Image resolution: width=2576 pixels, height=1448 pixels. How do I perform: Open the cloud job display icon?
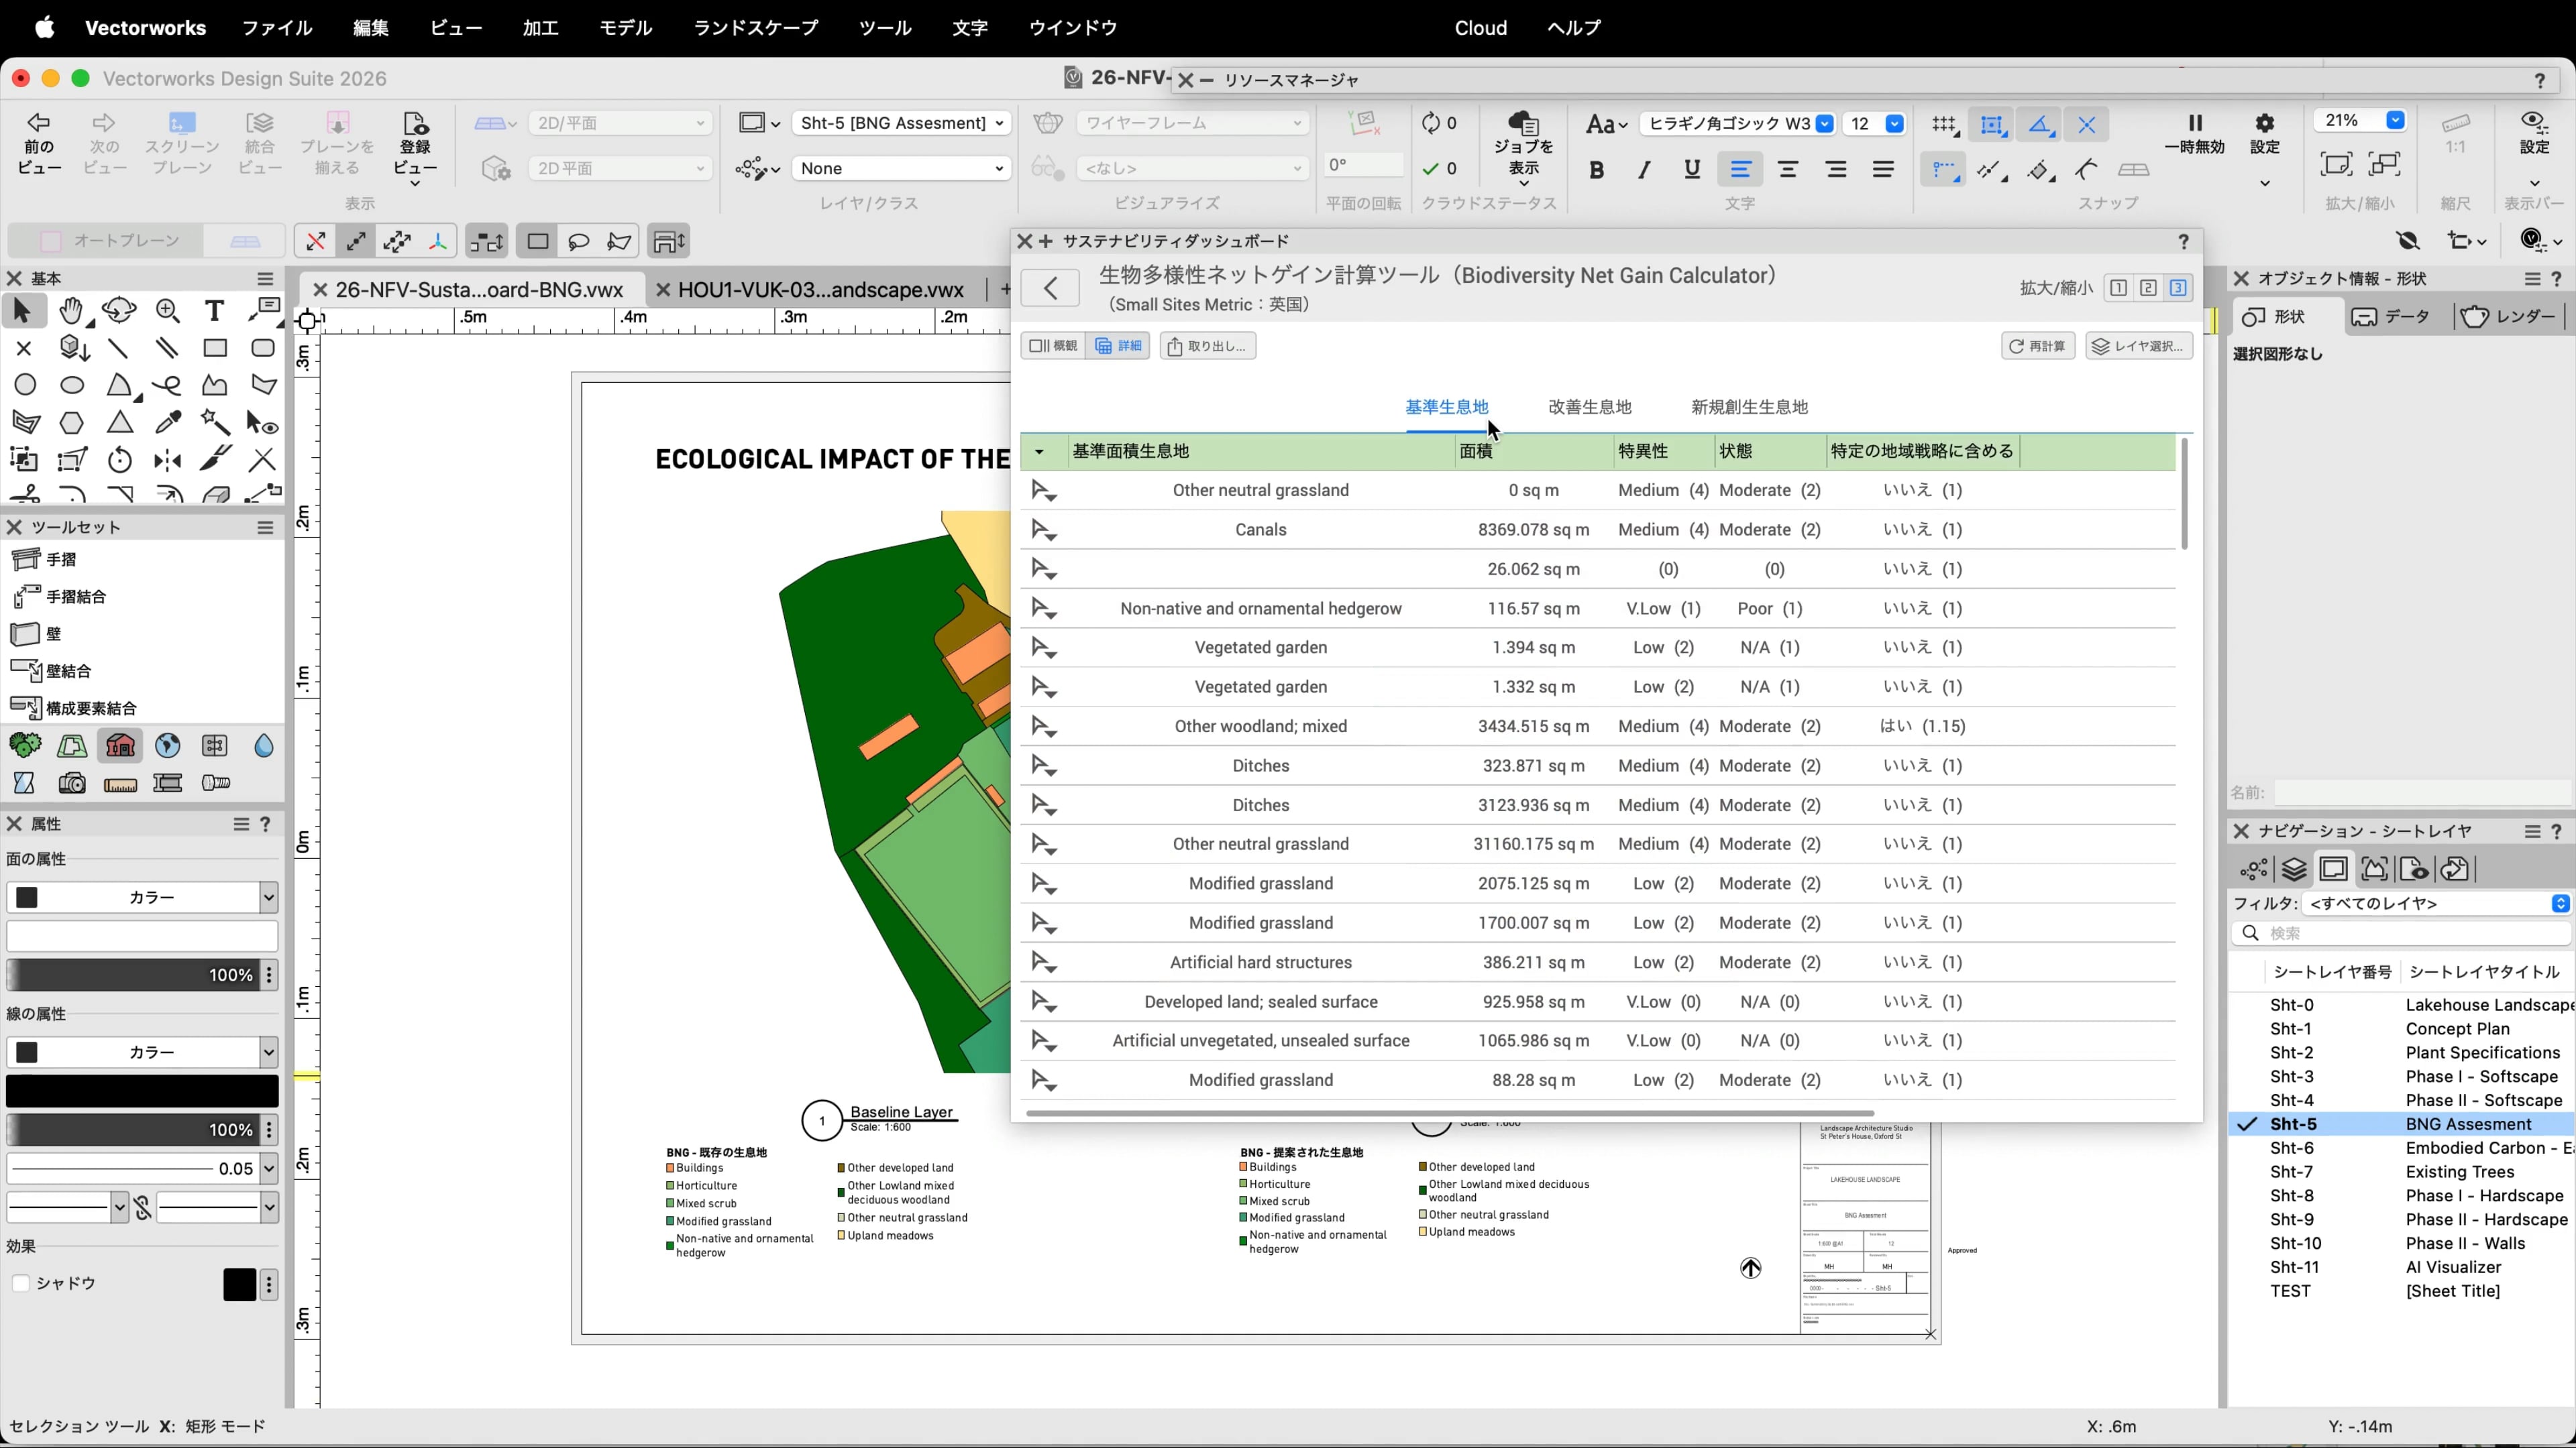pyautogui.click(x=1523, y=124)
